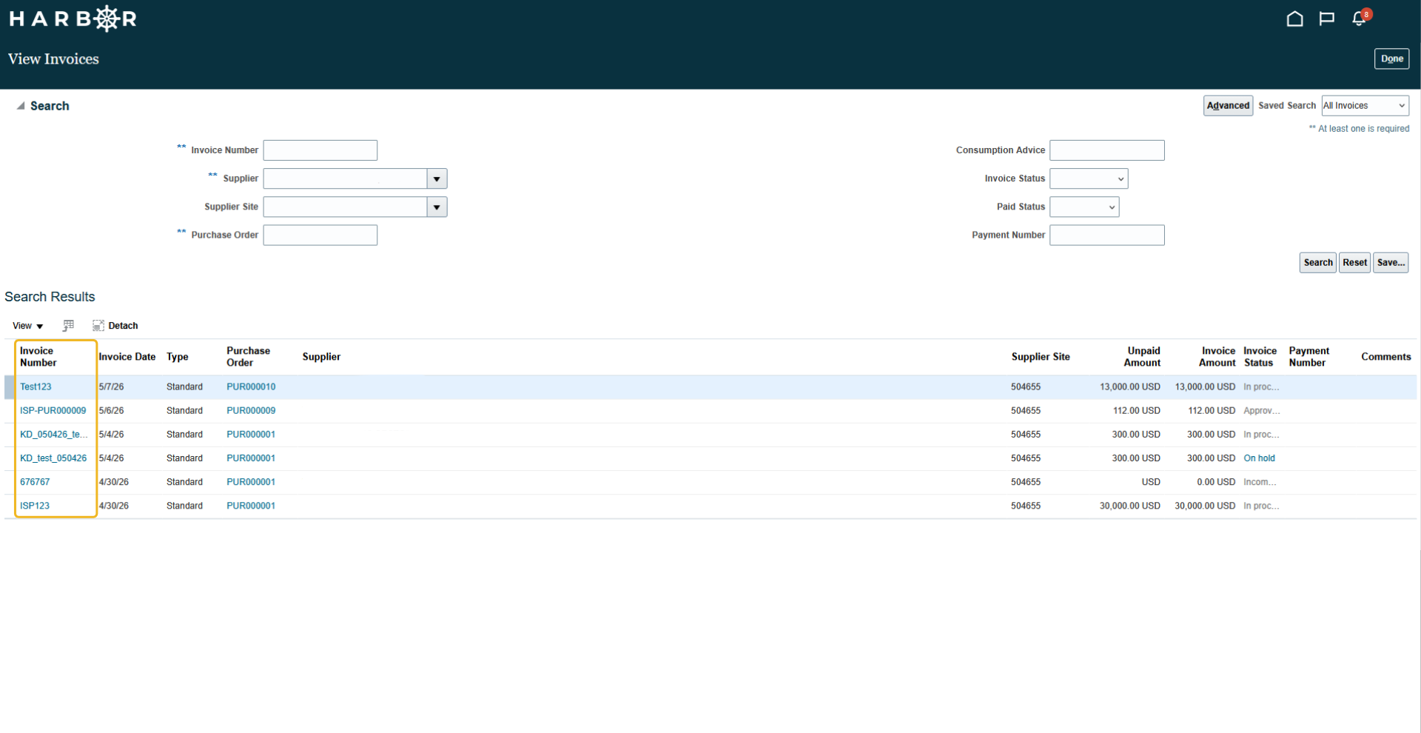Open invoice 676767

coord(35,482)
